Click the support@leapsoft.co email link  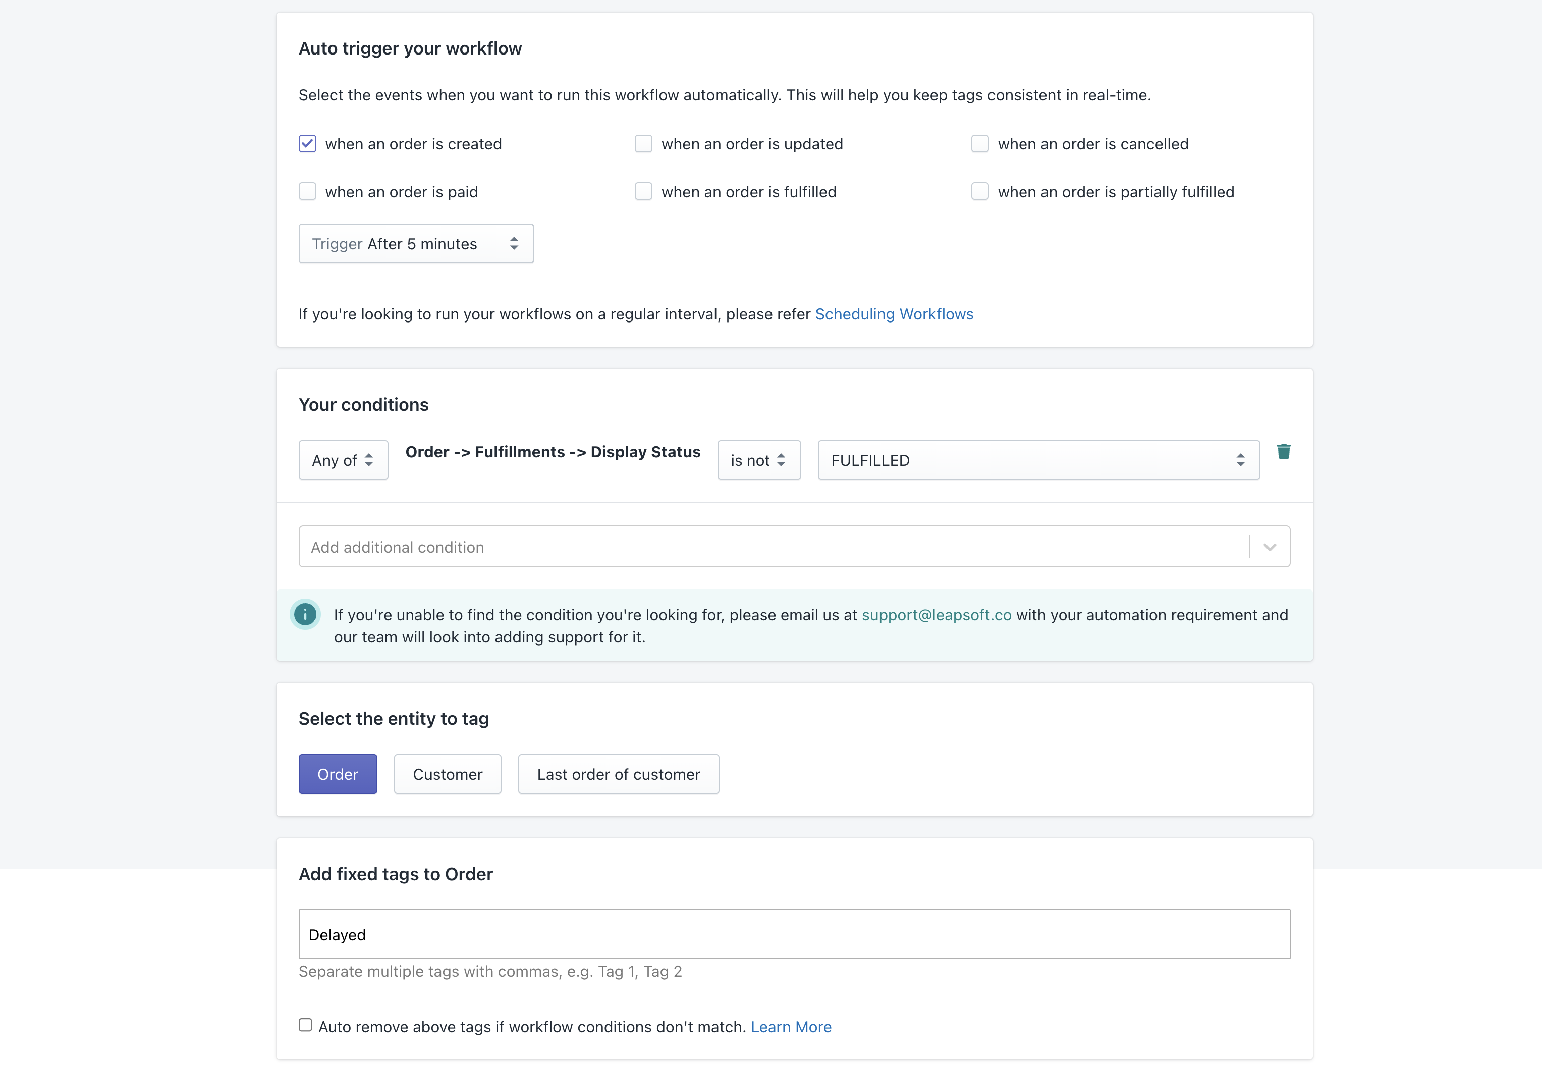[937, 614]
